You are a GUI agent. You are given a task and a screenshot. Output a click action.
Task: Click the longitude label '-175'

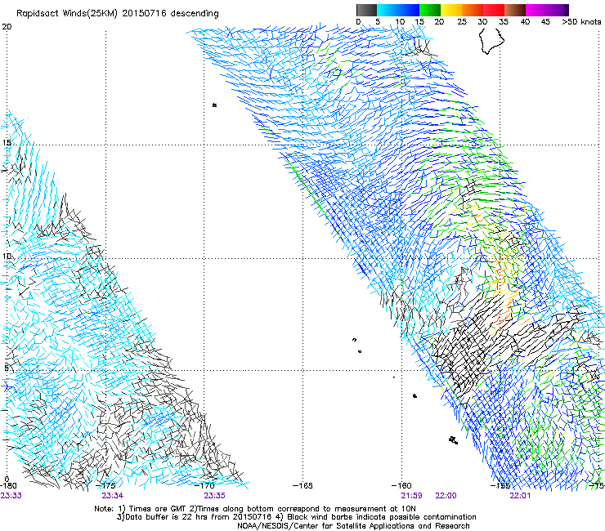point(107,486)
